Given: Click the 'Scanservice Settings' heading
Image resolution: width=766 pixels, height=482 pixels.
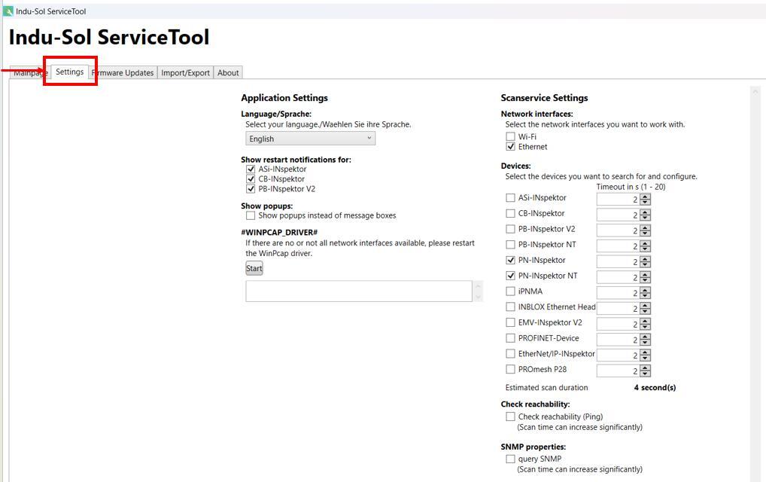Looking at the screenshot, I should (544, 98).
